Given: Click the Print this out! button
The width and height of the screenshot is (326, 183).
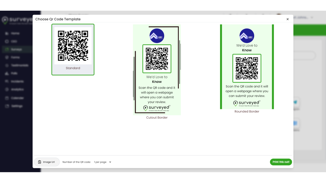Looking at the screenshot, I should tap(281, 162).
